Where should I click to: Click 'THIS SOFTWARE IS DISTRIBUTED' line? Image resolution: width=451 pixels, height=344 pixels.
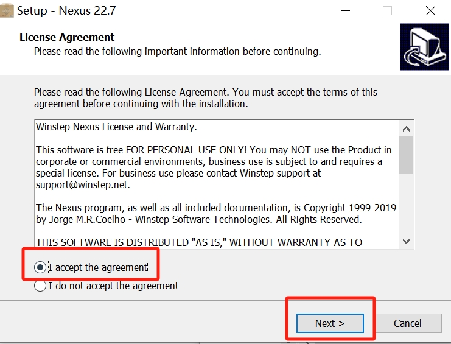coord(199,242)
